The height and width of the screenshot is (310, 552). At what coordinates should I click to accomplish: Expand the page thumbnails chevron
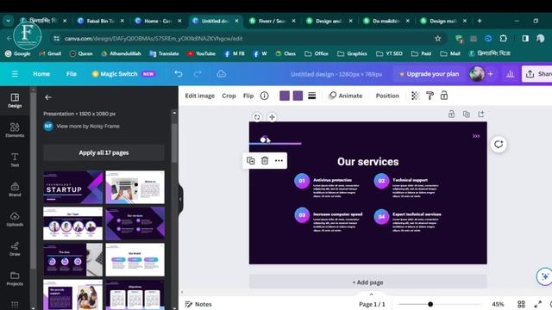371,294
